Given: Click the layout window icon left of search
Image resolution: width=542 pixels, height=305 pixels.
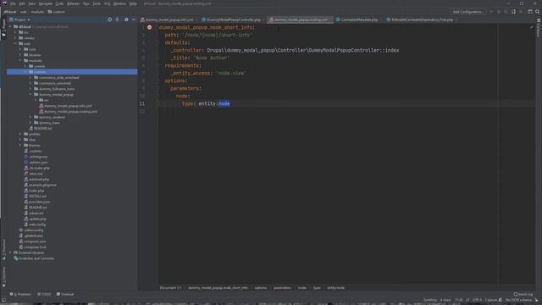Looking at the screenshot, I should click(530, 11).
